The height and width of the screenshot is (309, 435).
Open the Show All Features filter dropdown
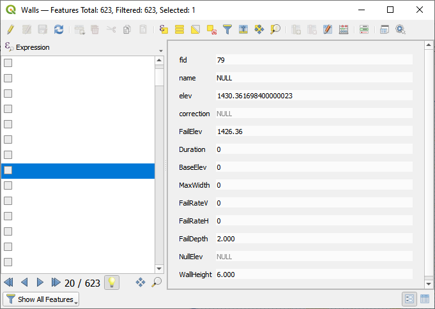(x=42, y=299)
